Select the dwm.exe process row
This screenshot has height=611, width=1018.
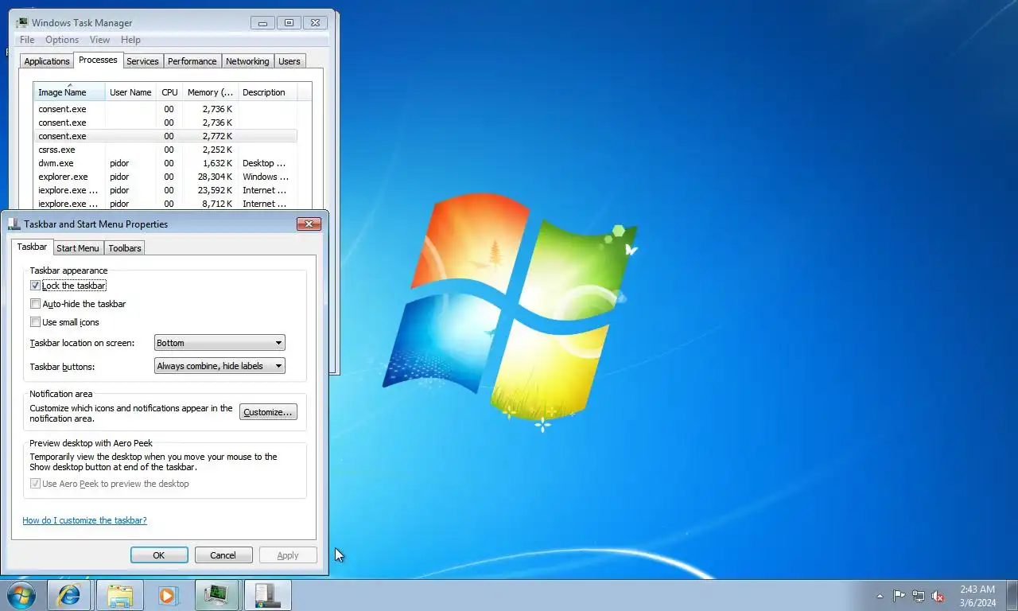tap(165, 163)
